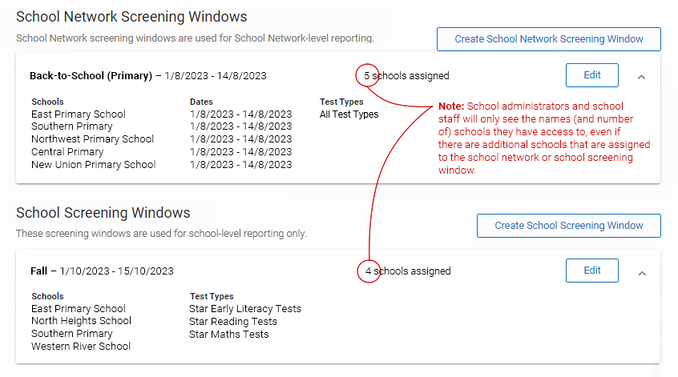Viewport: 678px width, 377px height.
Task: Collapse the Back-to-School (Primary) window chevron
Action: coord(641,78)
